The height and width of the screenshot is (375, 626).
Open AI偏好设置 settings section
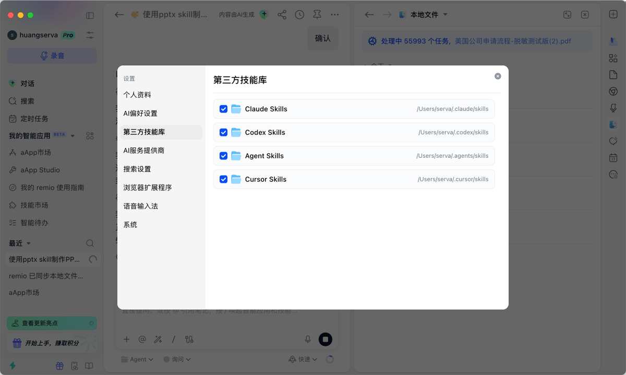(161, 114)
